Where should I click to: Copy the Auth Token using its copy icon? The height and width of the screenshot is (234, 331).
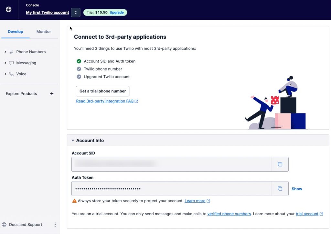point(280,188)
